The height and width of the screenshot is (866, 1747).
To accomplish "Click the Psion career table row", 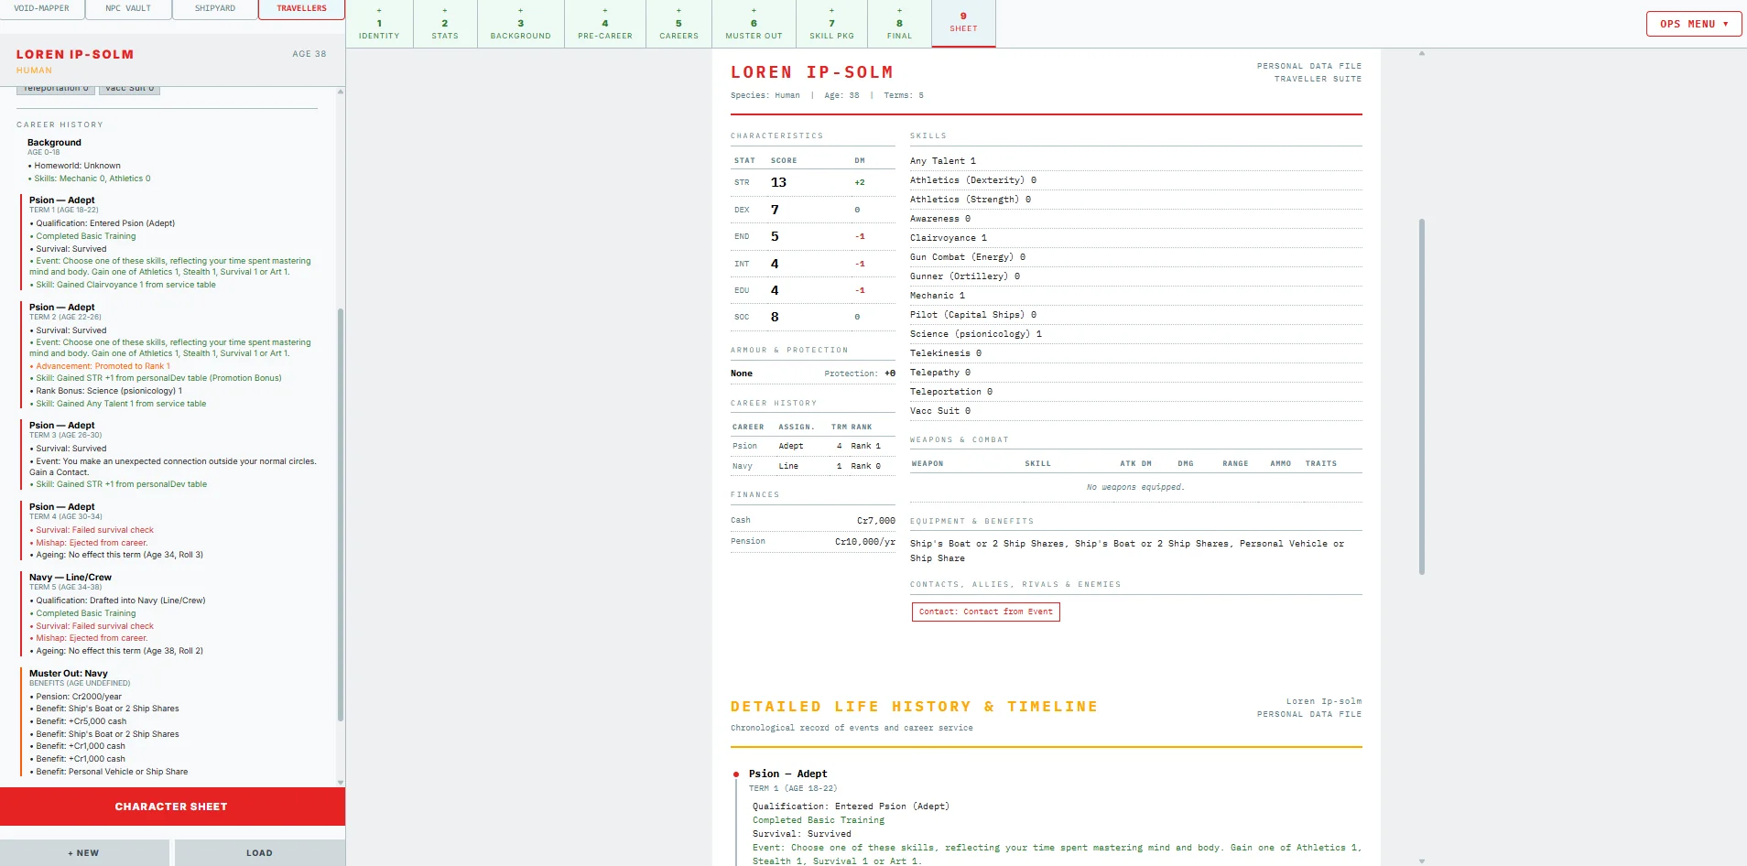I will (813, 446).
